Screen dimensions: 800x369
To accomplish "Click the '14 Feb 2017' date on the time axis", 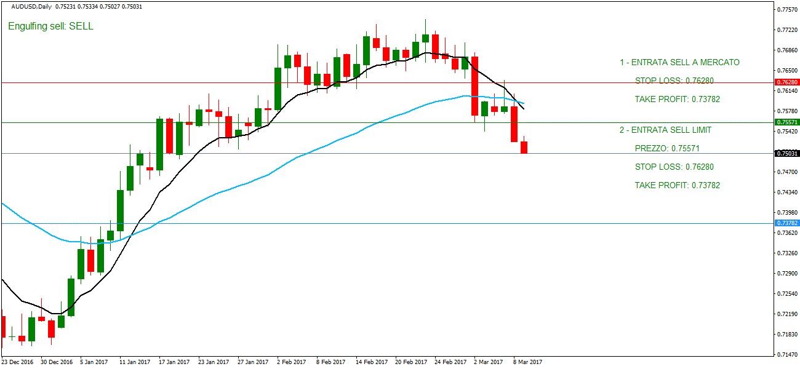I will click(x=372, y=362).
